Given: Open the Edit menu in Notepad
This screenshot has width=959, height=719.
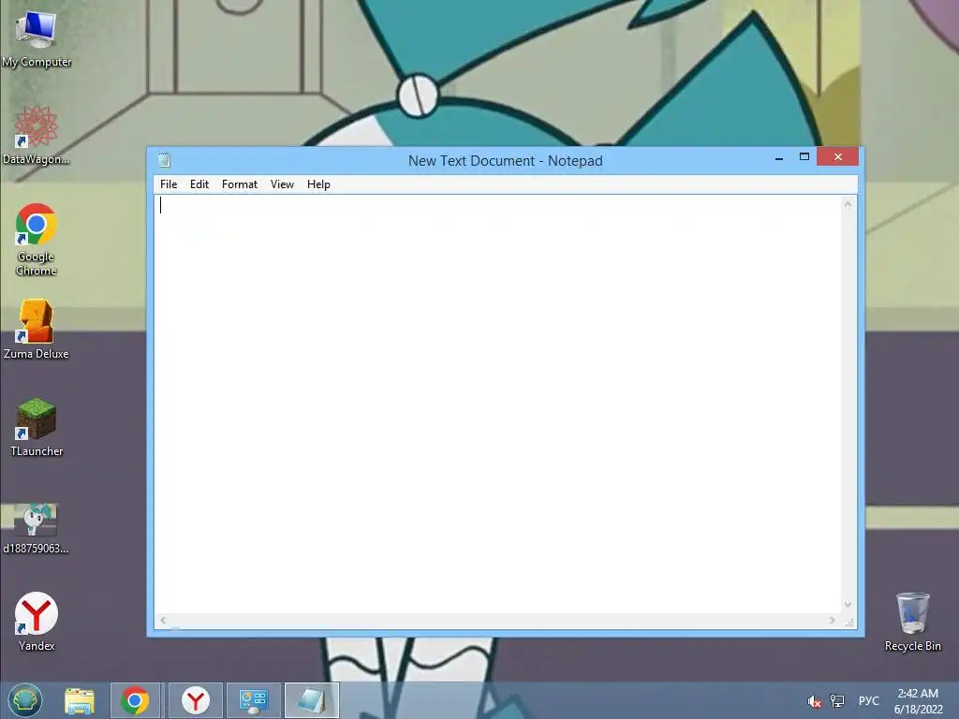Looking at the screenshot, I should tap(199, 184).
